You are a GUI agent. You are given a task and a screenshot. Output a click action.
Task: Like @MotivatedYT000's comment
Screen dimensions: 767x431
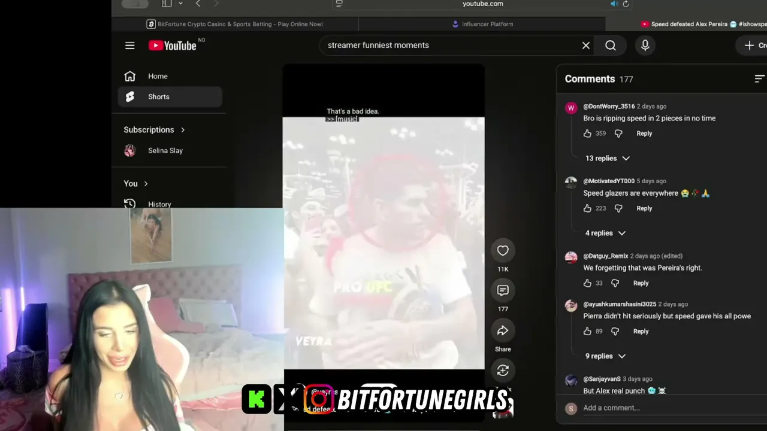pos(587,208)
